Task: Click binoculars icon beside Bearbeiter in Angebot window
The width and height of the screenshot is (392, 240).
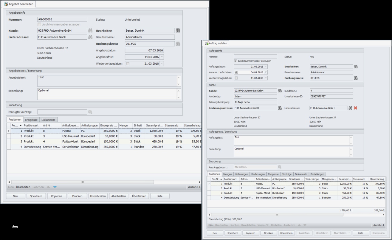Action: pos(178,30)
